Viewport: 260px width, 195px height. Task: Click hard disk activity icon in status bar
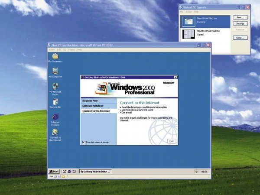(51, 176)
